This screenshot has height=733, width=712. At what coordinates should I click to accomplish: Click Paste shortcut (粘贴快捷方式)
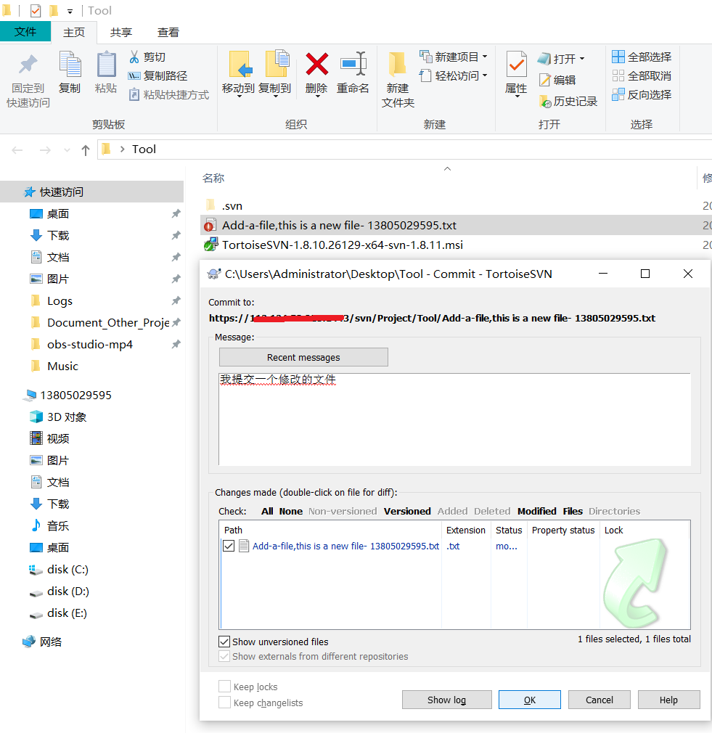point(169,95)
